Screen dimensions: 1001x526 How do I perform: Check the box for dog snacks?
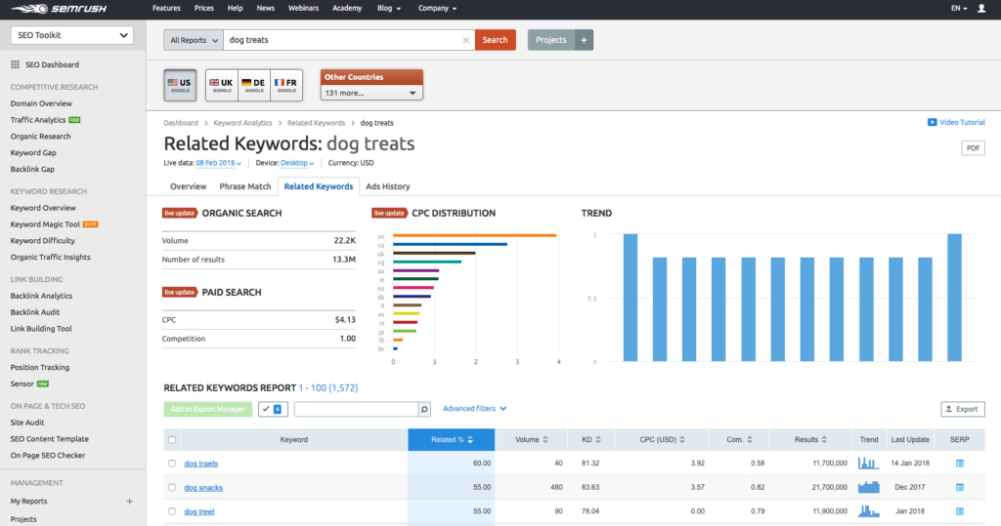172,487
